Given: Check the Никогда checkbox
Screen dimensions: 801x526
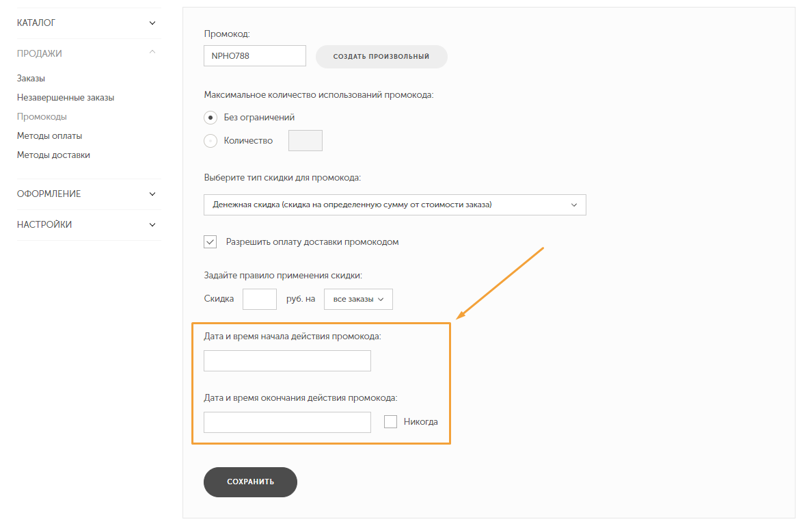Looking at the screenshot, I should pos(390,422).
